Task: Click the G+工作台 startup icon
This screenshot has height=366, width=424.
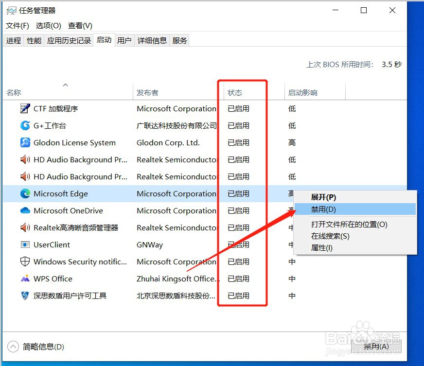Action: click(25, 125)
